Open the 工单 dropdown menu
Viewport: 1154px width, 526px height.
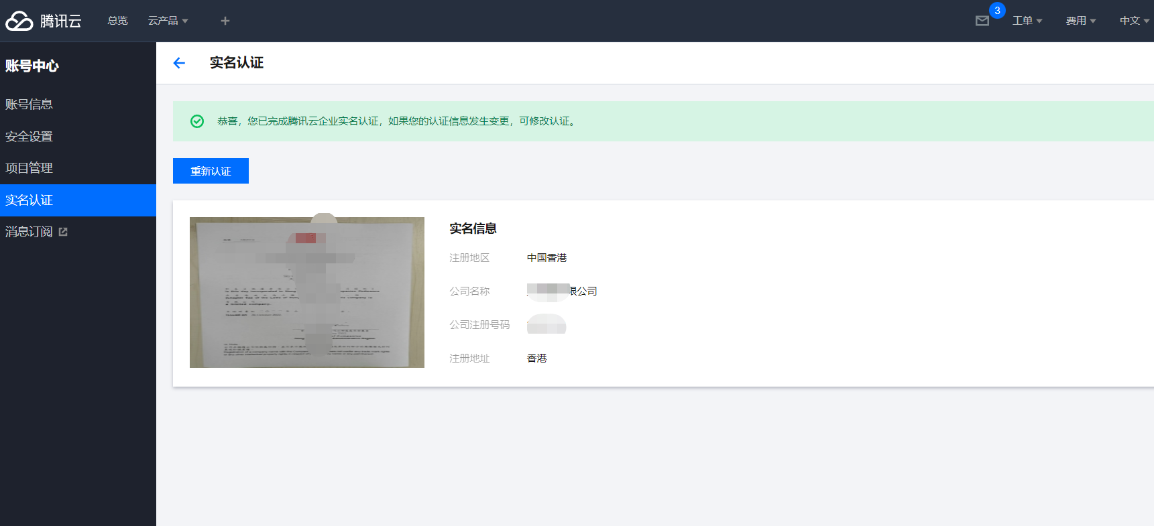[1027, 21]
